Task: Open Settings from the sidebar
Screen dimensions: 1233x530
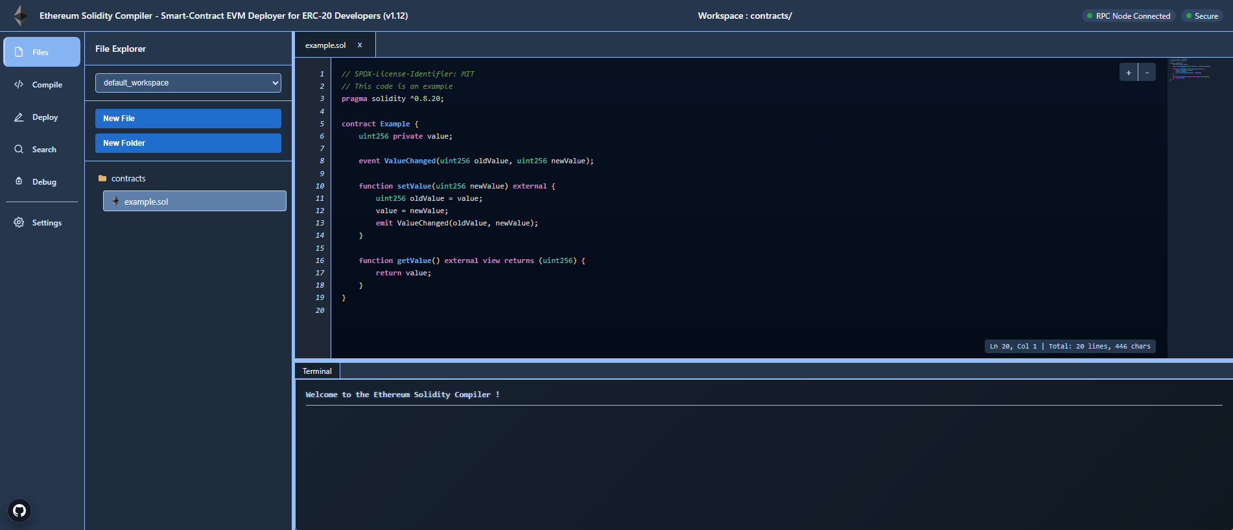Action: pyautogui.click(x=42, y=222)
